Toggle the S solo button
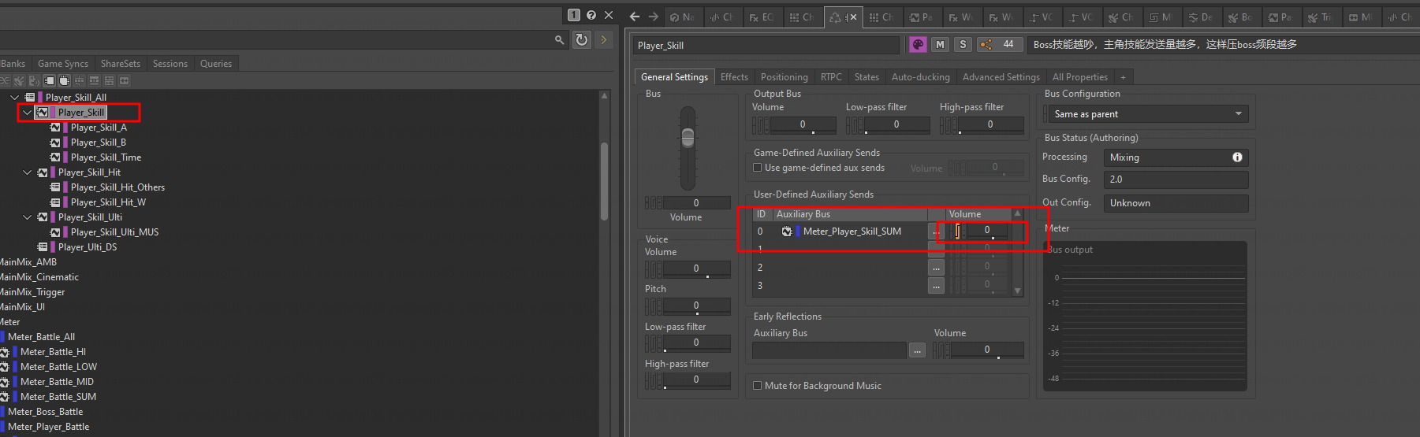The height and width of the screenshot is (437, 1420). point(963,45)
